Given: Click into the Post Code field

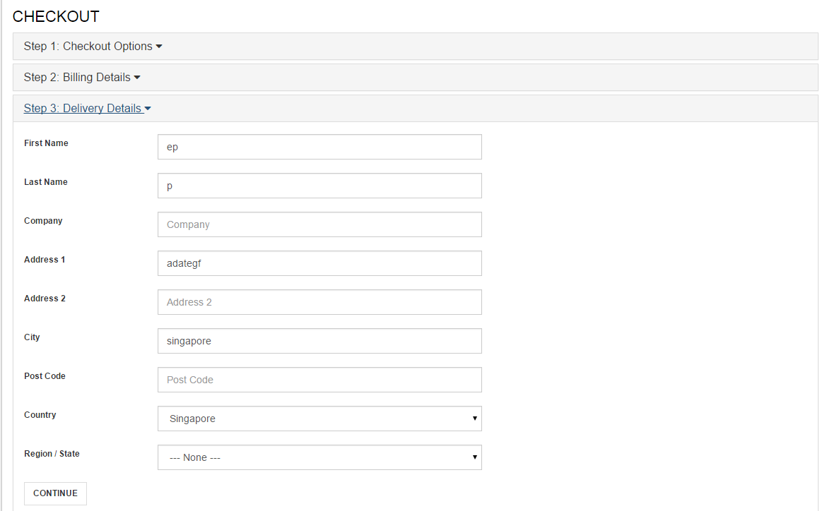Looking at the screenshot, I should pyautogui.click(x=319, y=380).
